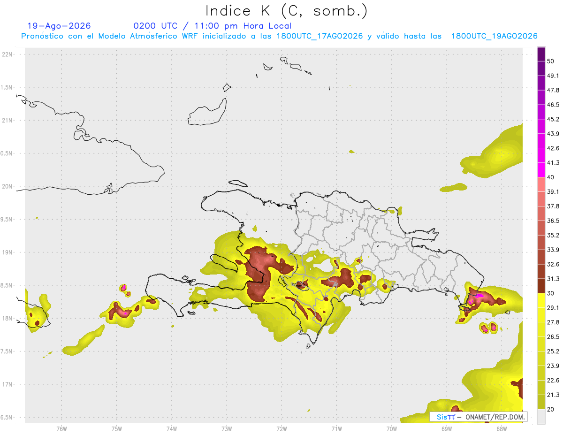Click the "0200 UTC / 11:00 pm Hora Local" time label
This screenshot has width=563, height=435.
coord(212,26)
